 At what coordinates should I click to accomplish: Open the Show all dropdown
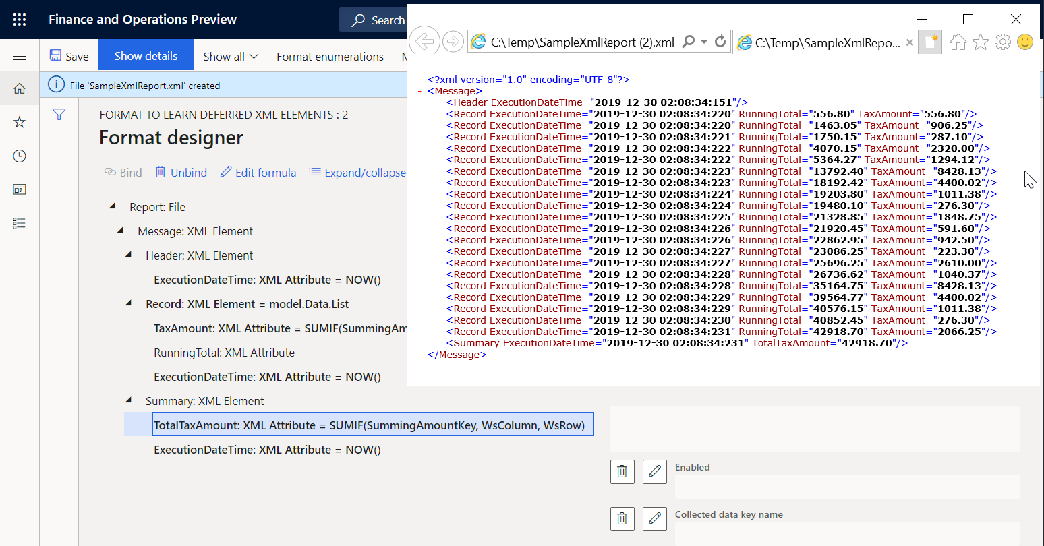[230, 57]
